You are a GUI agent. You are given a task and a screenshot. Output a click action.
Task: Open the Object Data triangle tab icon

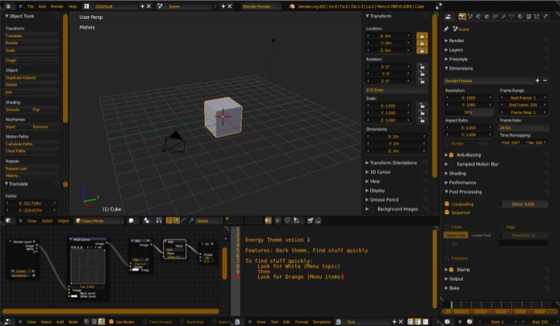coord(512,16)
